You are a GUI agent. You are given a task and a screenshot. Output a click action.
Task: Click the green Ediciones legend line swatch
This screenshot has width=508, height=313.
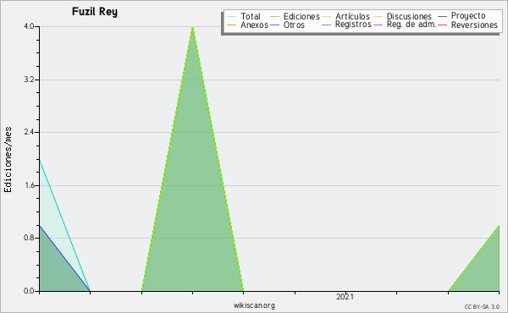pos(274,17)
